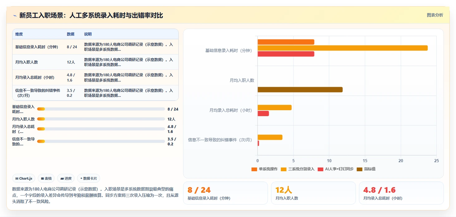Image resolution: width=456 pixels, height=217 pixels.
Task: Select the 数据卡片 tag
Action: point(89,178)
